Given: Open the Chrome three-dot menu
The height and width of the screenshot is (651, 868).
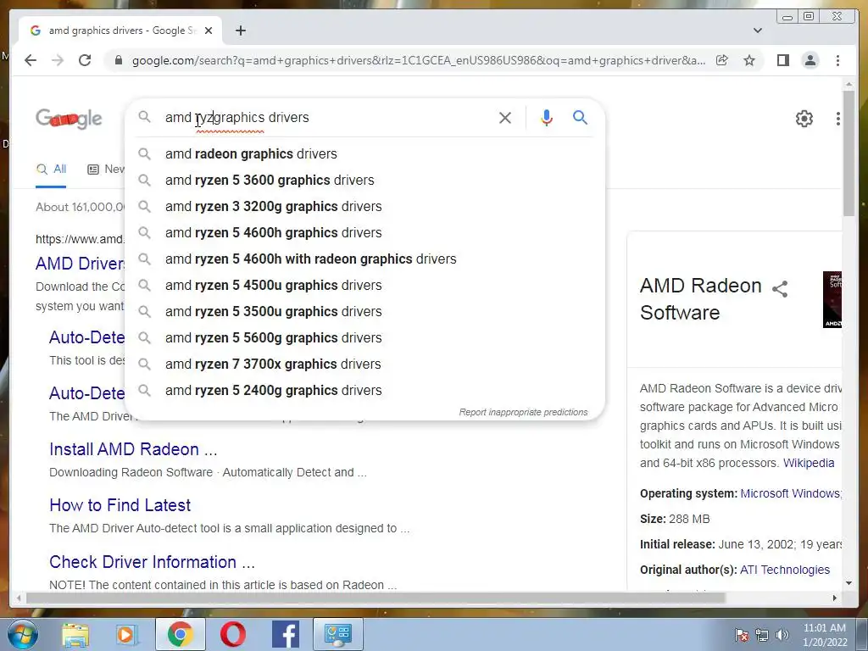Looking at the screenshot, I should tap(837, 60).
